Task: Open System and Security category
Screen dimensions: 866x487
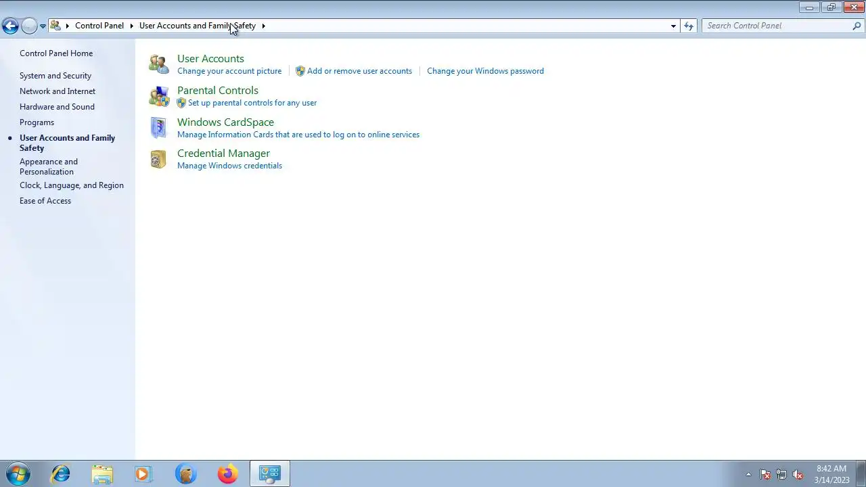Action: 55,76
